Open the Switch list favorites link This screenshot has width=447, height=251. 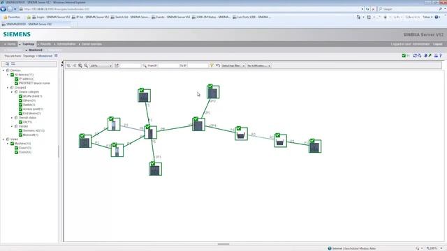130,17
